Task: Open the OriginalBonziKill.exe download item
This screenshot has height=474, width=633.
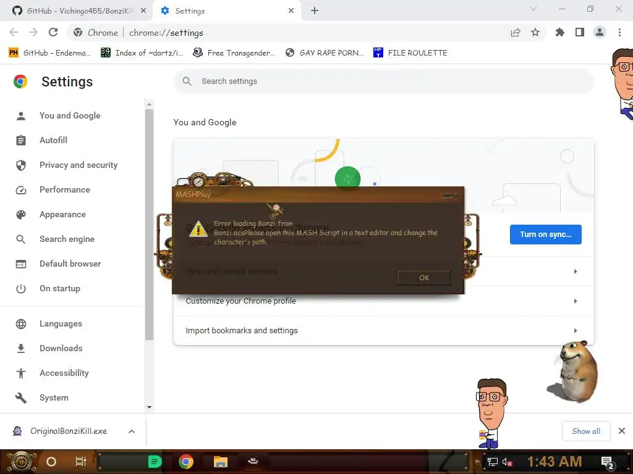Action: 68,431
